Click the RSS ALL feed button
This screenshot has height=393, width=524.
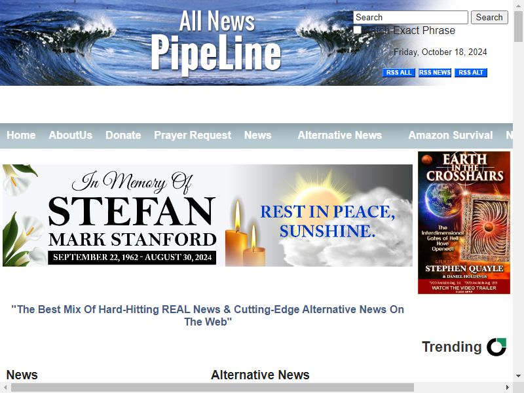click(x=399, y=73)
